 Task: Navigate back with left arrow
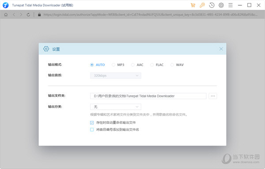coord(14,15)
